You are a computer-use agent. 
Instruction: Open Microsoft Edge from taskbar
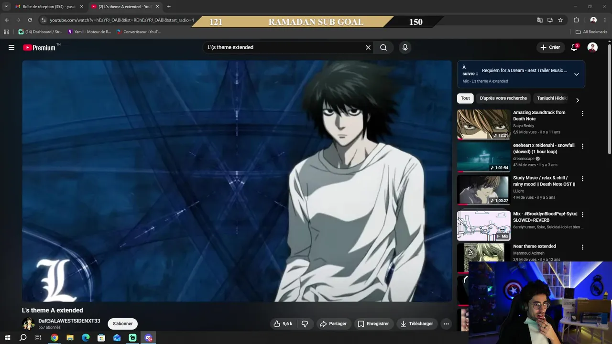pyautogui.click(x=86, y=338)
